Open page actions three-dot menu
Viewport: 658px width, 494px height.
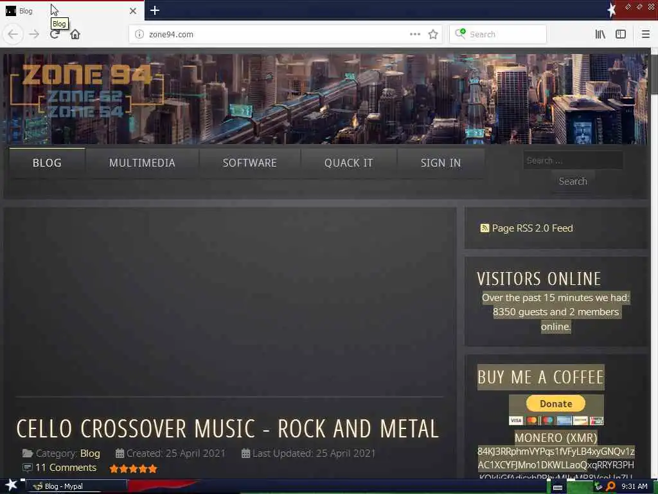415,34
